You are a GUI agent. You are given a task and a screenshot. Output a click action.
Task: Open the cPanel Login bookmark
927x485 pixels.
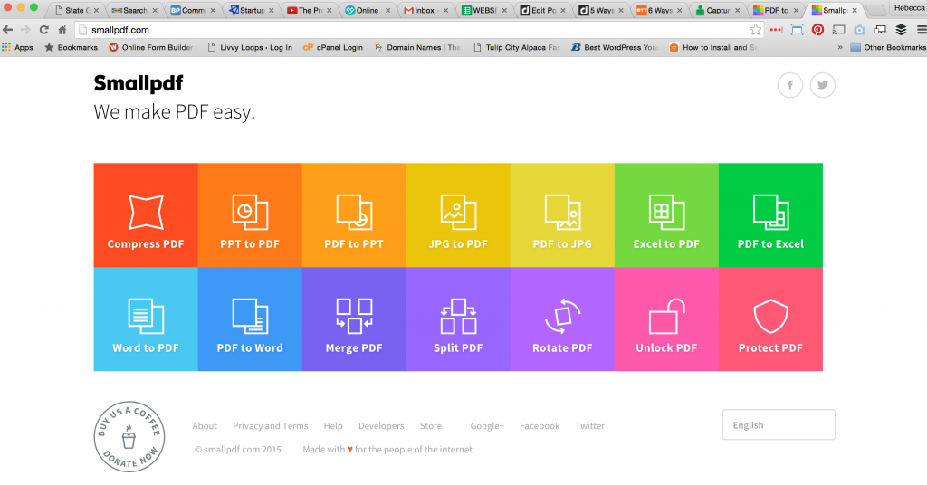coord(333,47)
